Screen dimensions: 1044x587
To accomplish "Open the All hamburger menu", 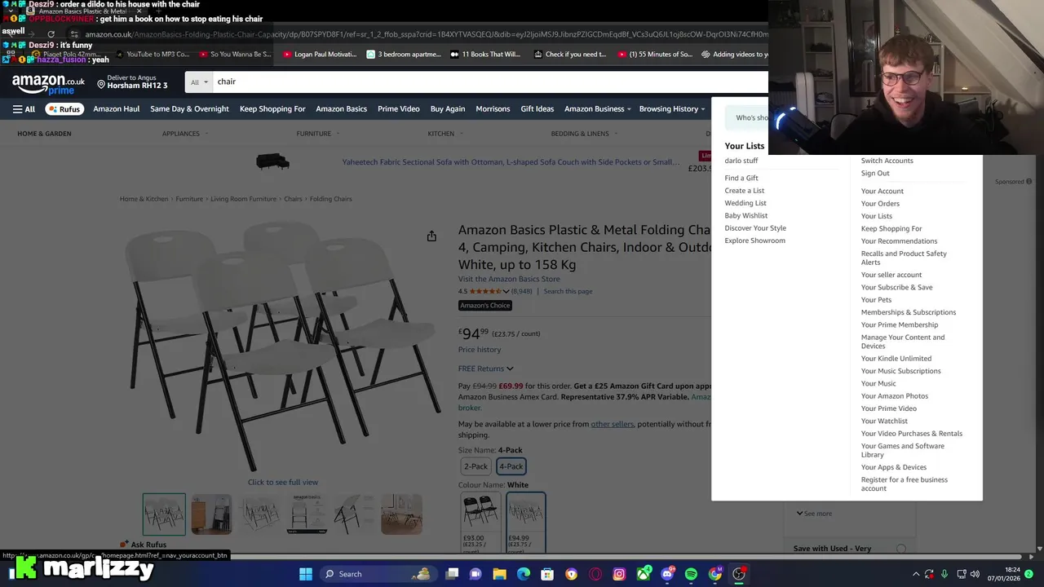I will (x=24, y=109).
